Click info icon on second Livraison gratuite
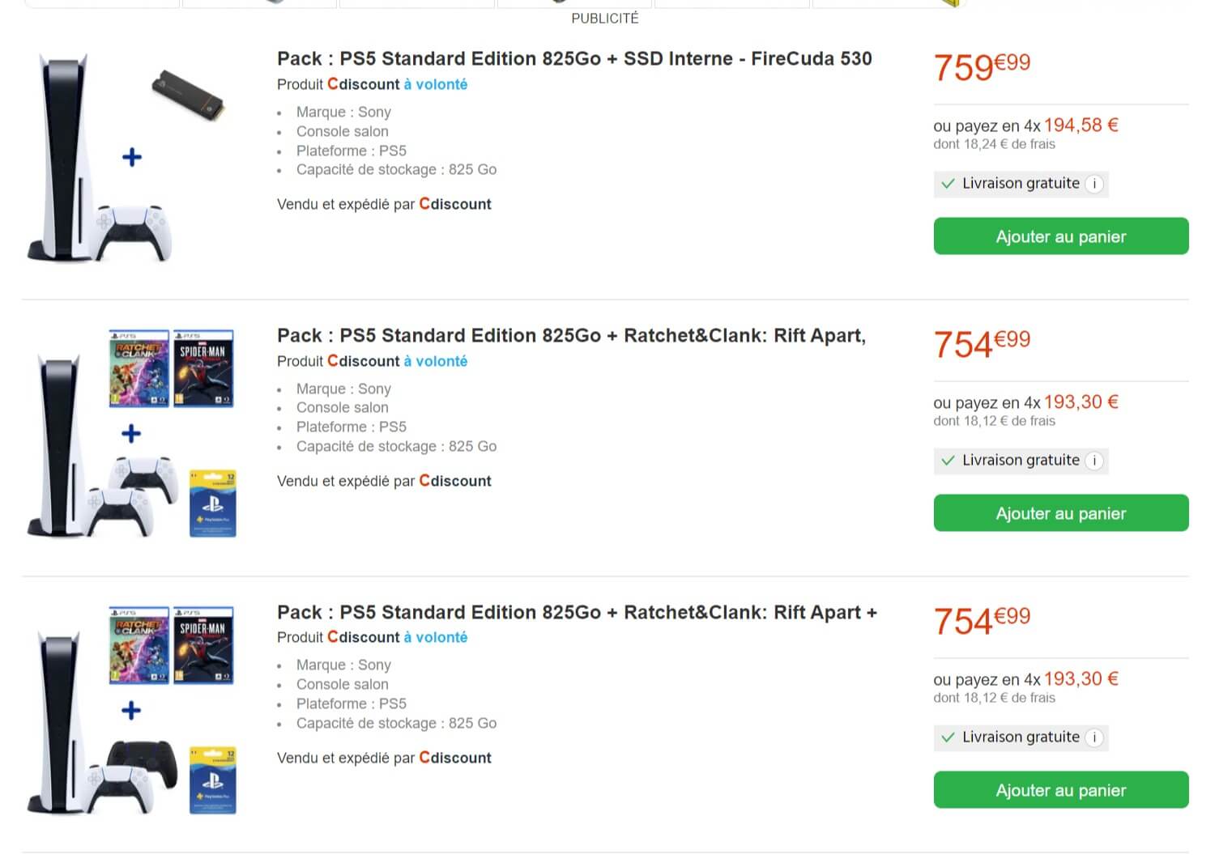 click(1094, 461)
